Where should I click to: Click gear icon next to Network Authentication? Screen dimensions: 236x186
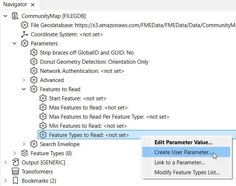(34, 71)
